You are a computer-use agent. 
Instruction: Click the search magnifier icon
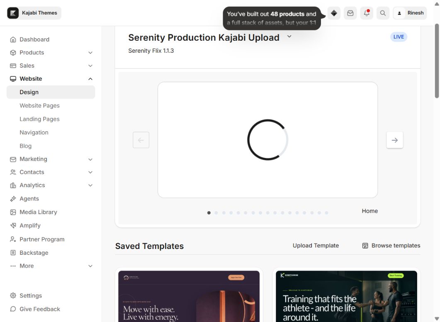click(x=383, y=13)
